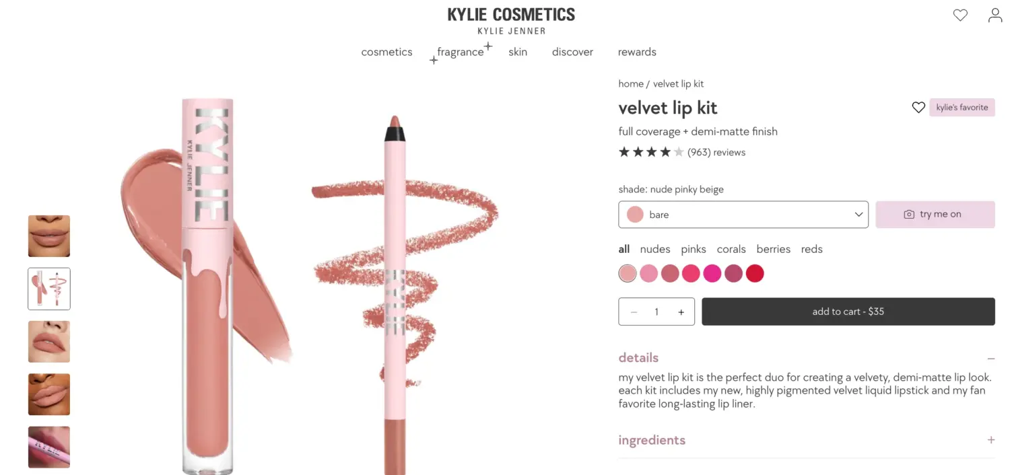This screenshot has height=475, width=1010.
Task: Open the cosmetics menu
Action: [386, 52]
